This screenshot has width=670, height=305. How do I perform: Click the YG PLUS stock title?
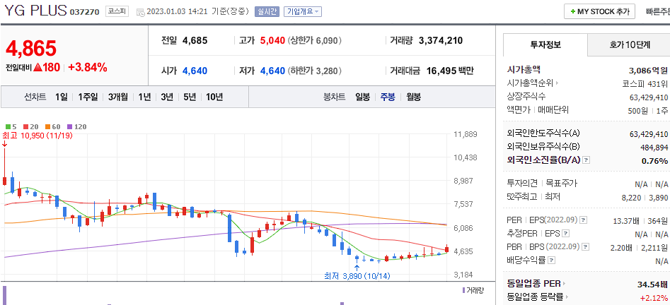(36, 11)
